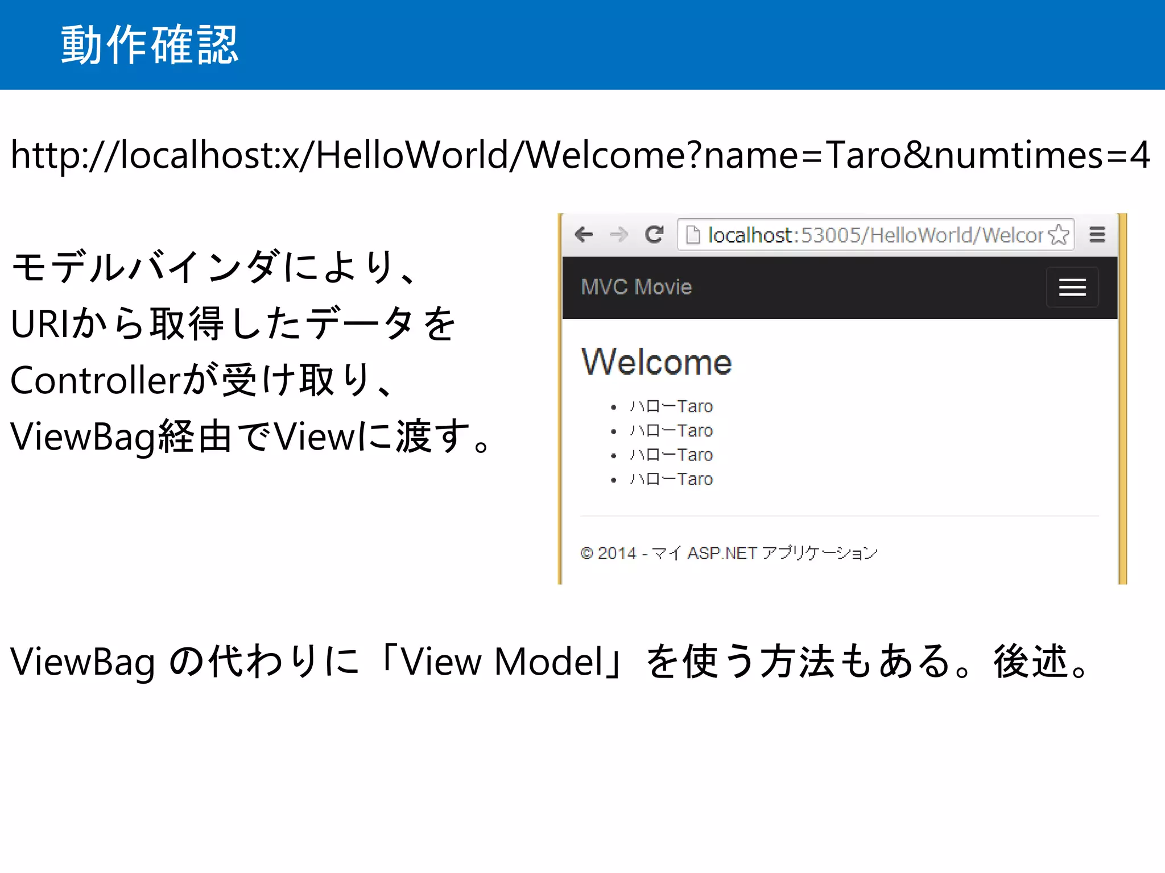Click the http://localhost:x/HelloWorld/Welcome URL text
Viewport: 1165px width, 873px height.
(x=581, y=155)
